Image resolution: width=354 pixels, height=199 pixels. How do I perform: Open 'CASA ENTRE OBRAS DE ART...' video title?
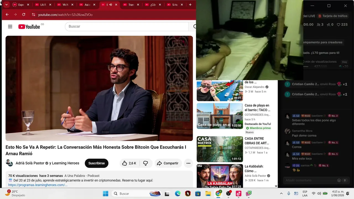[257, 141]
